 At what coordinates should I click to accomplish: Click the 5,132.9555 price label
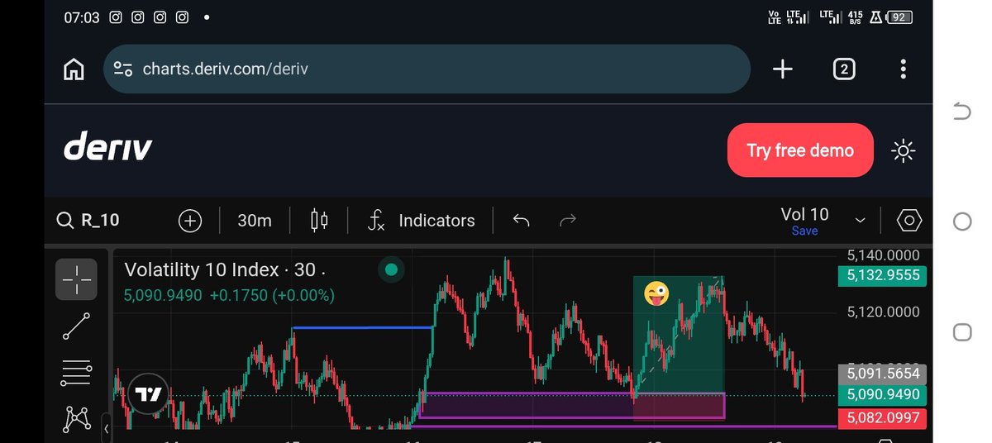(x=882, y=276)
